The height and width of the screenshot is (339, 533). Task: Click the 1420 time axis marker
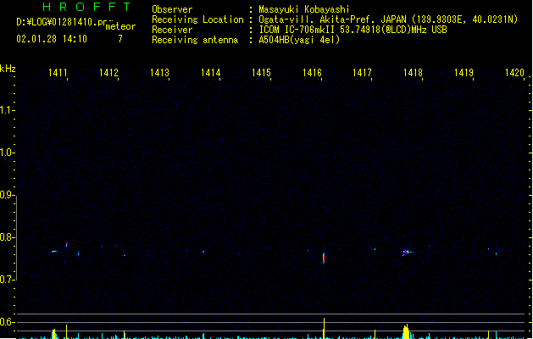click(514, 73)
